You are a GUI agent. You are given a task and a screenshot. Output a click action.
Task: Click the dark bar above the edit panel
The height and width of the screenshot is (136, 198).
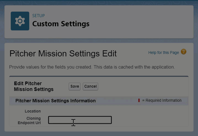99,76
